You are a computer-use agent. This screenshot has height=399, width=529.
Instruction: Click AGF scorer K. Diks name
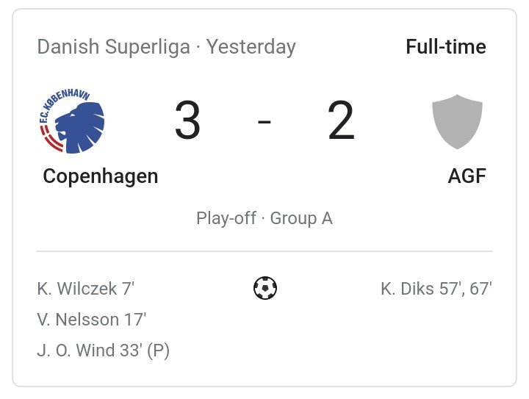(406, 289)
